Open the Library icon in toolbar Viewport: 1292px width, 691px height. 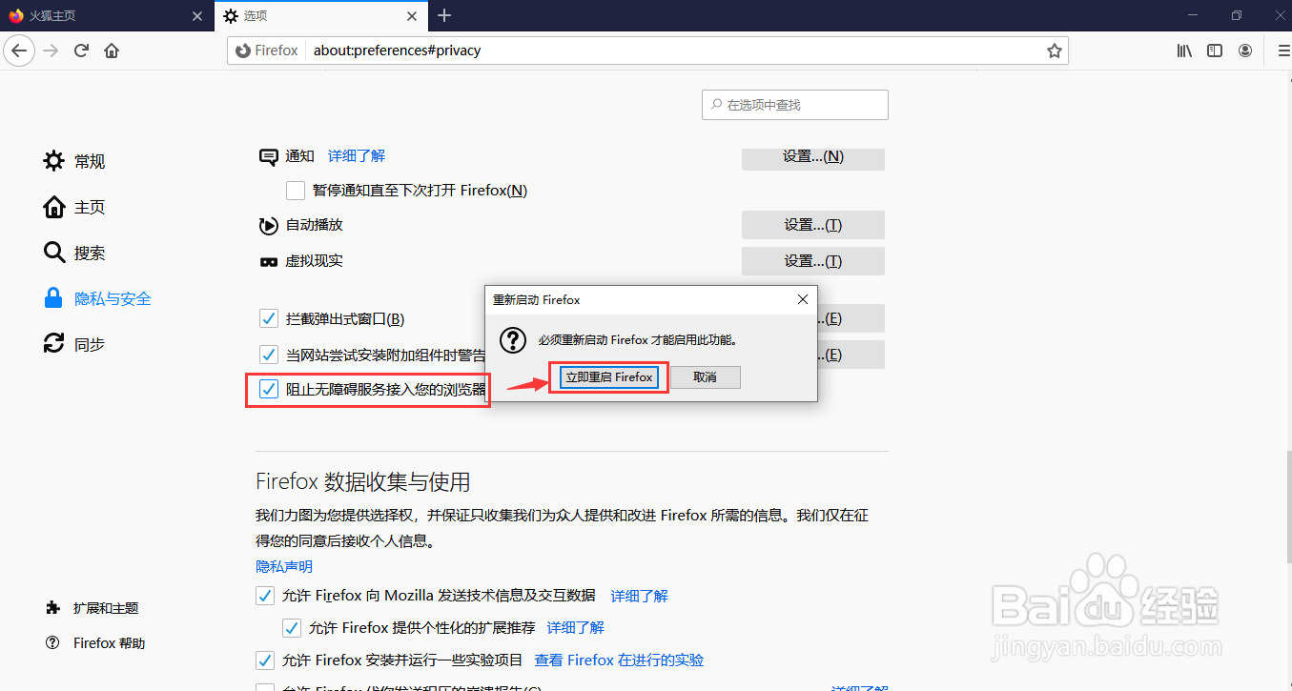[1184, 51]
